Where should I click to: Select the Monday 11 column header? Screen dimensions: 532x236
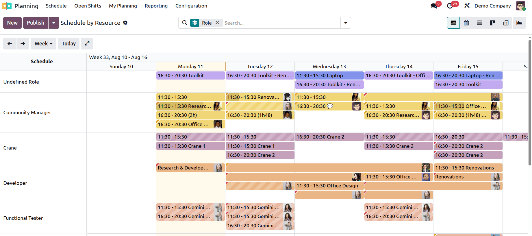(x=191, y=67)
